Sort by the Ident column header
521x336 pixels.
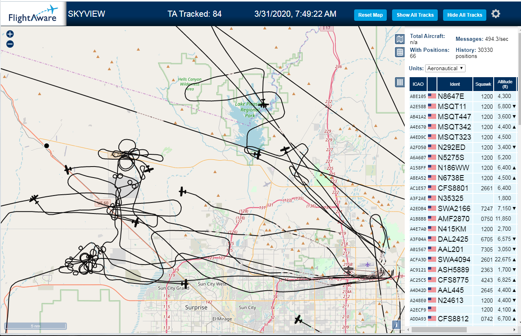point(454,84)
